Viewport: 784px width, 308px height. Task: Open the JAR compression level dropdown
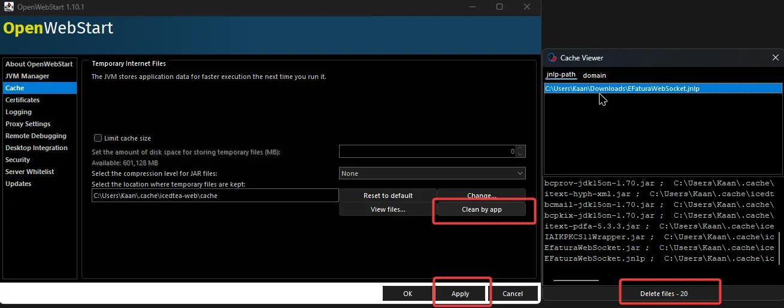(432, 173)
